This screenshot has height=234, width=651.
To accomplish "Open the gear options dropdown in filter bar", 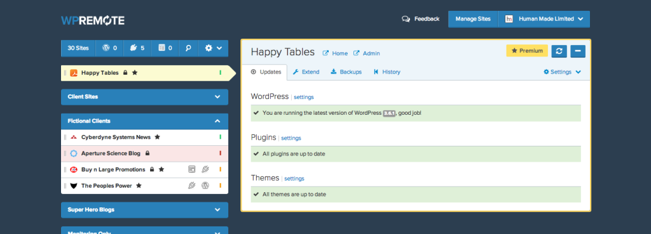I will [214, 48].
